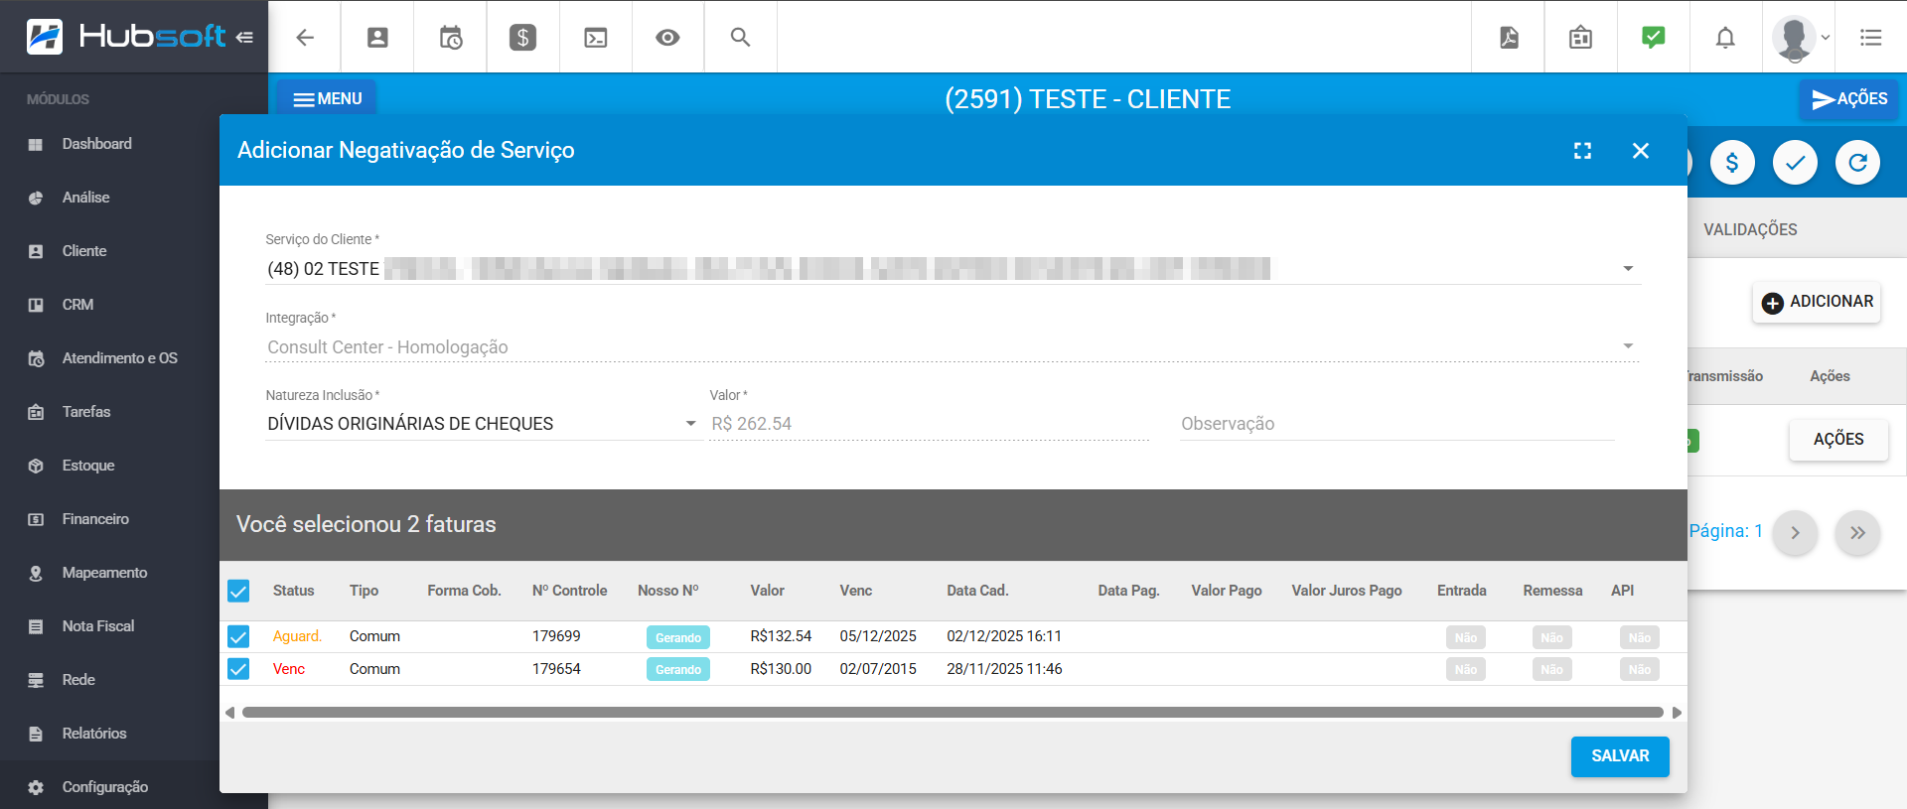Toggle the select-all invoices header checkbox
The width and height of the screenshot is (1907, 809).
tap(238, 591)
